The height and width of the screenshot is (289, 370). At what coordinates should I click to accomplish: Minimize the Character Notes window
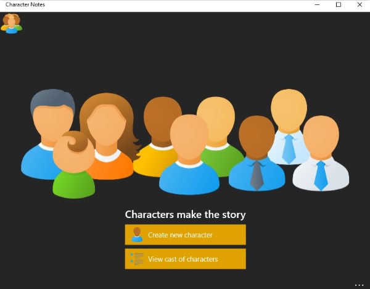click(317, 4)
